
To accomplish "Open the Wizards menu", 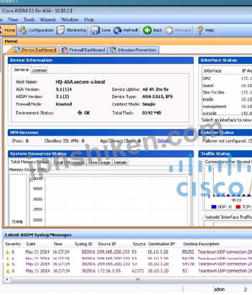I will pyautogui.click(x=48, y=20).
